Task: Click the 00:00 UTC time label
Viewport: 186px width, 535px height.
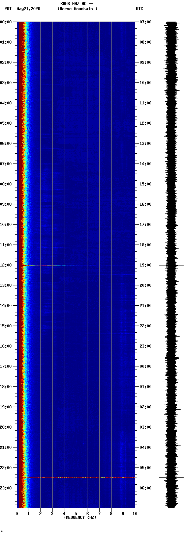Action: [146, 366]
